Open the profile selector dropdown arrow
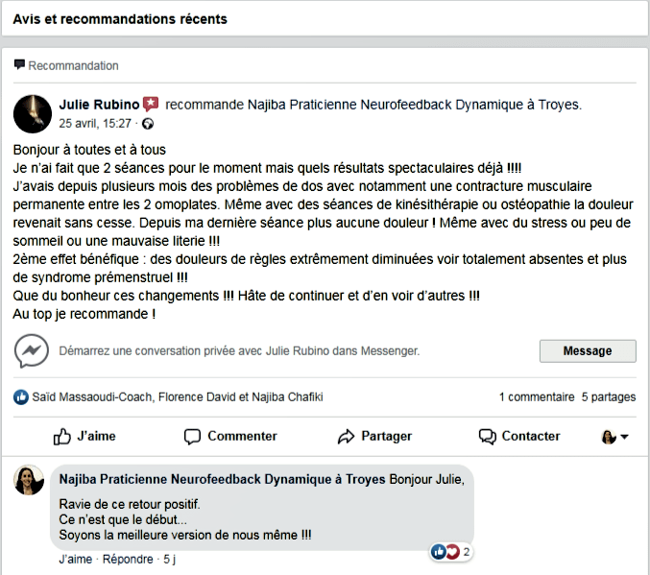 click(x=624, y=437)
